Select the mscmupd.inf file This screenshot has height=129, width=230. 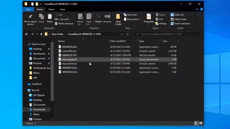pos(69,59)
